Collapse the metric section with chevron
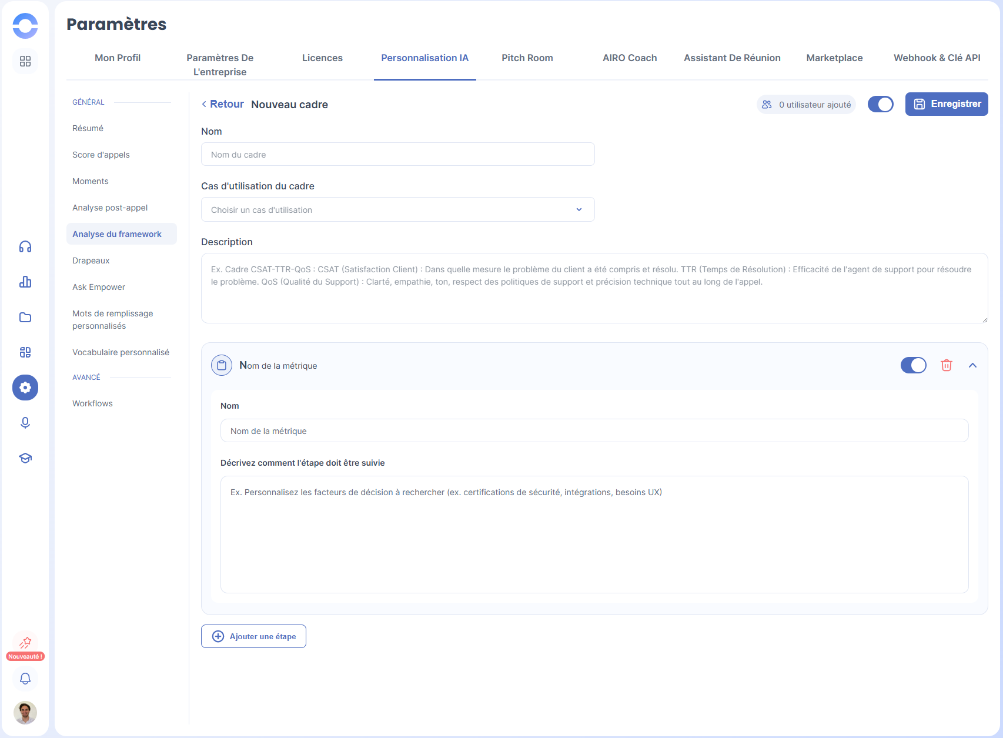The height and width of the screenshot is (738, 1003). (972, 365)
